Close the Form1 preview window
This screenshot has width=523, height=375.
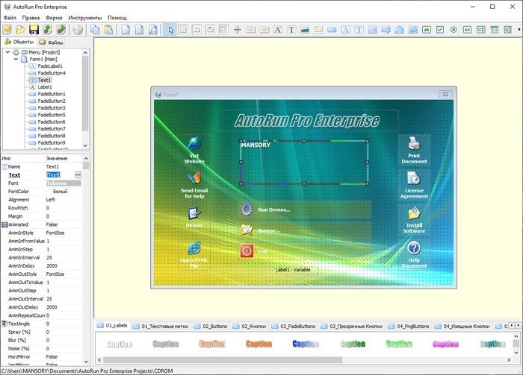pyautogui.click(x=445, y=94)
